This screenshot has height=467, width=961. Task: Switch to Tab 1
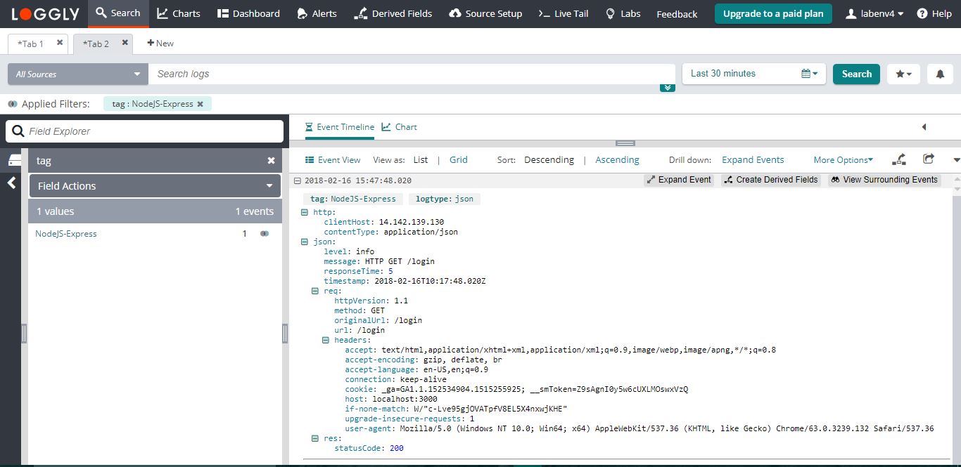tap(32, 43)
